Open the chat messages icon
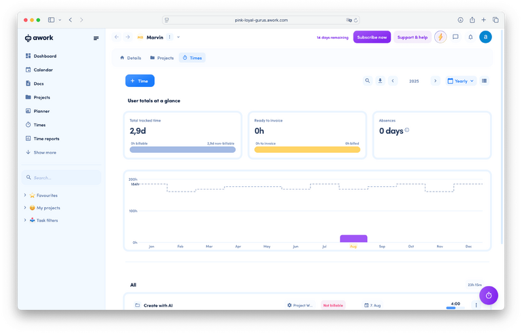 (x=455, y=37)
